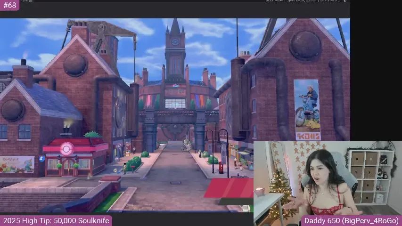Click the Pokémon Center front door
The image size is (402, 226).
68,169
